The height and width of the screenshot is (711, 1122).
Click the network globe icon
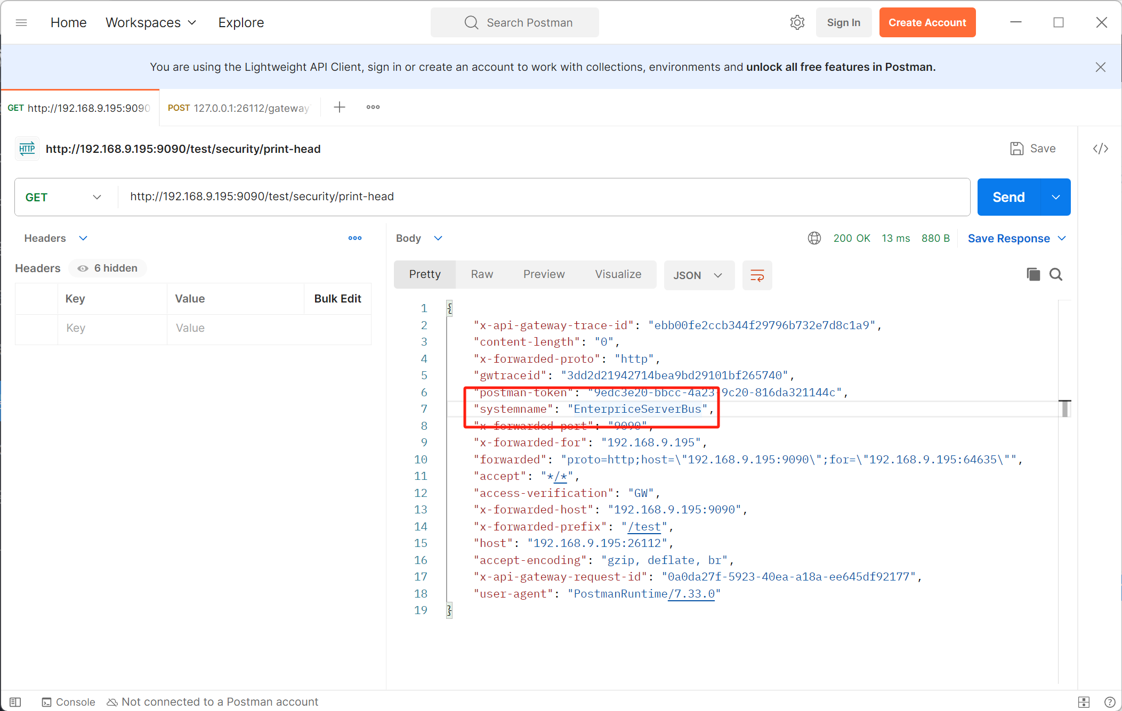coord(814,238)
